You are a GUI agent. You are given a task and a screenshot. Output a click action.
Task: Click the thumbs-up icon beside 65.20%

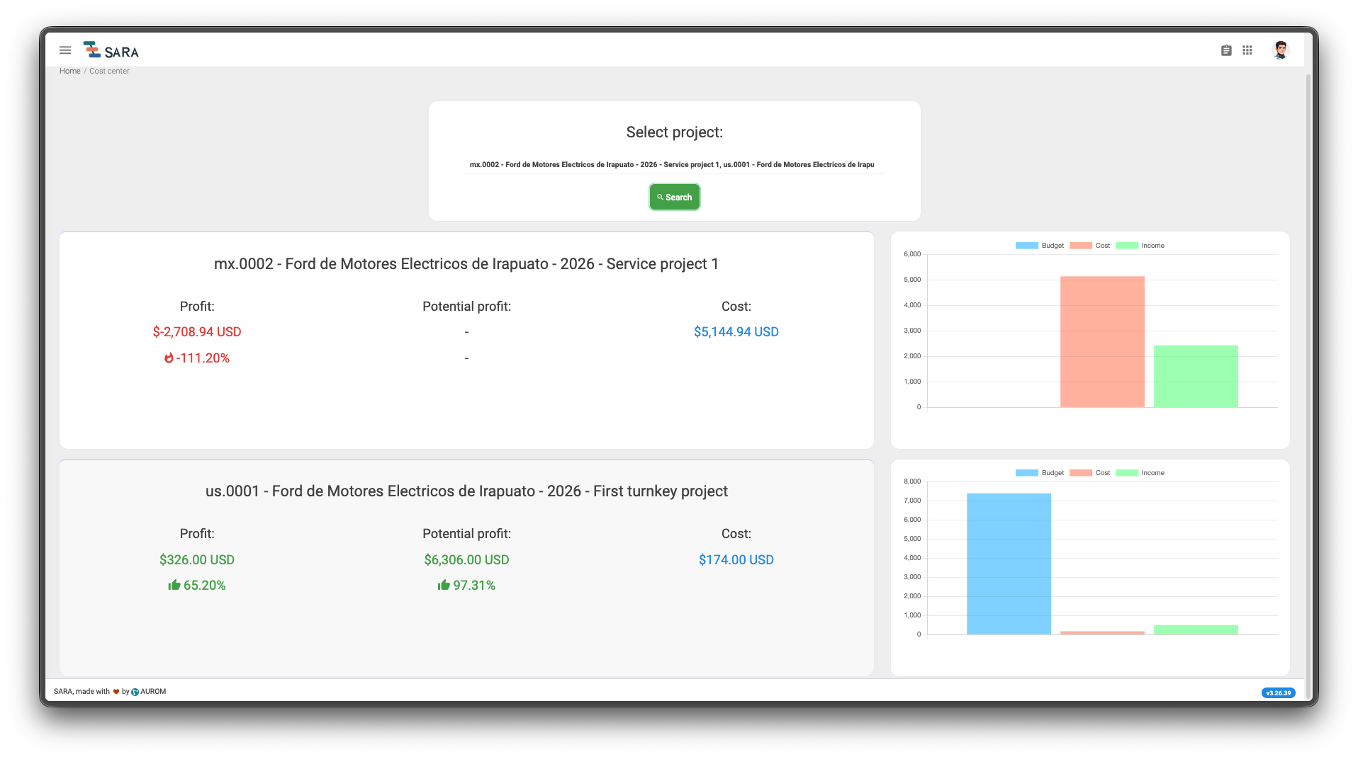(174, 585)
